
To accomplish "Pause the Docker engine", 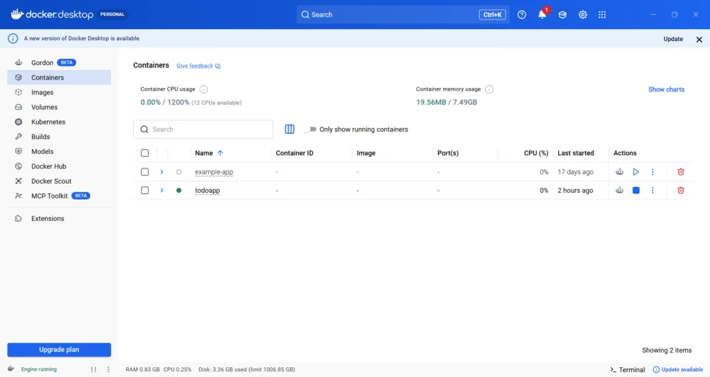I will tap(94, 369).
